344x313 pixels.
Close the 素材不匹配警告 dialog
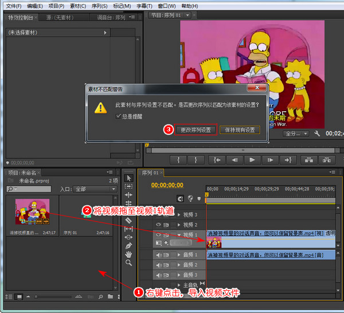coord(257,88)
